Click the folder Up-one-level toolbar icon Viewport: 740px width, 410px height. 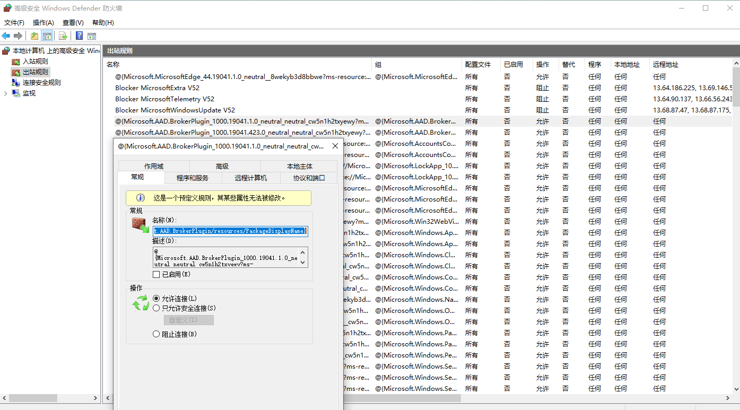[x=34, y=36]
